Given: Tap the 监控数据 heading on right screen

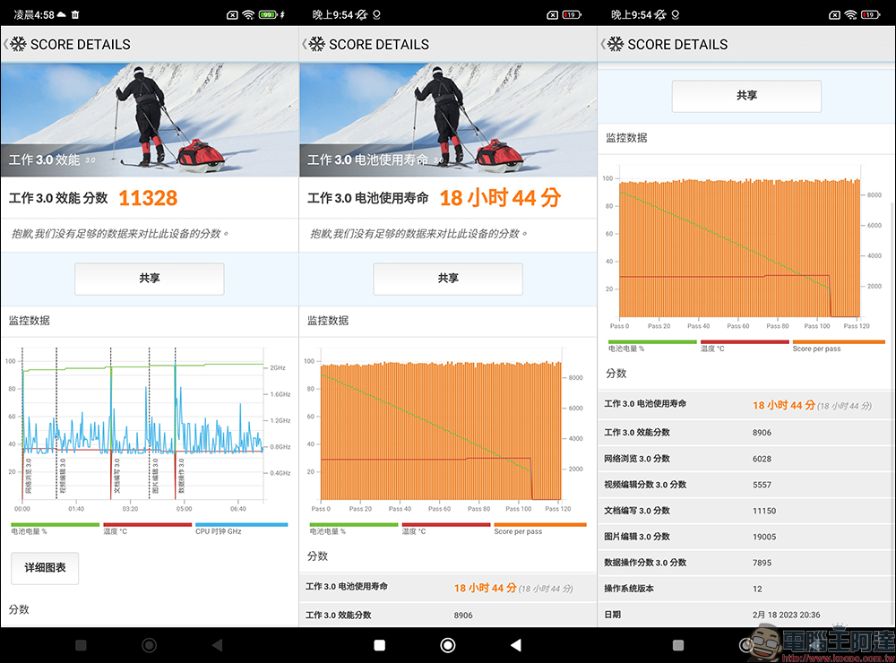Looking at the screenshot, I should [626, 138].
